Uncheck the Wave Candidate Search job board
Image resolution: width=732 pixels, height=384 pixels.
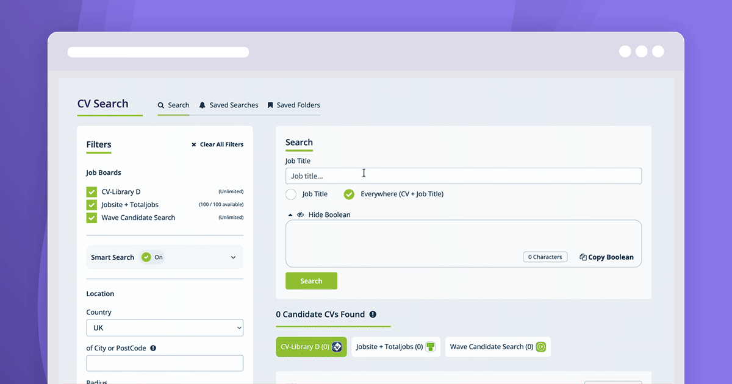(91, 218)
